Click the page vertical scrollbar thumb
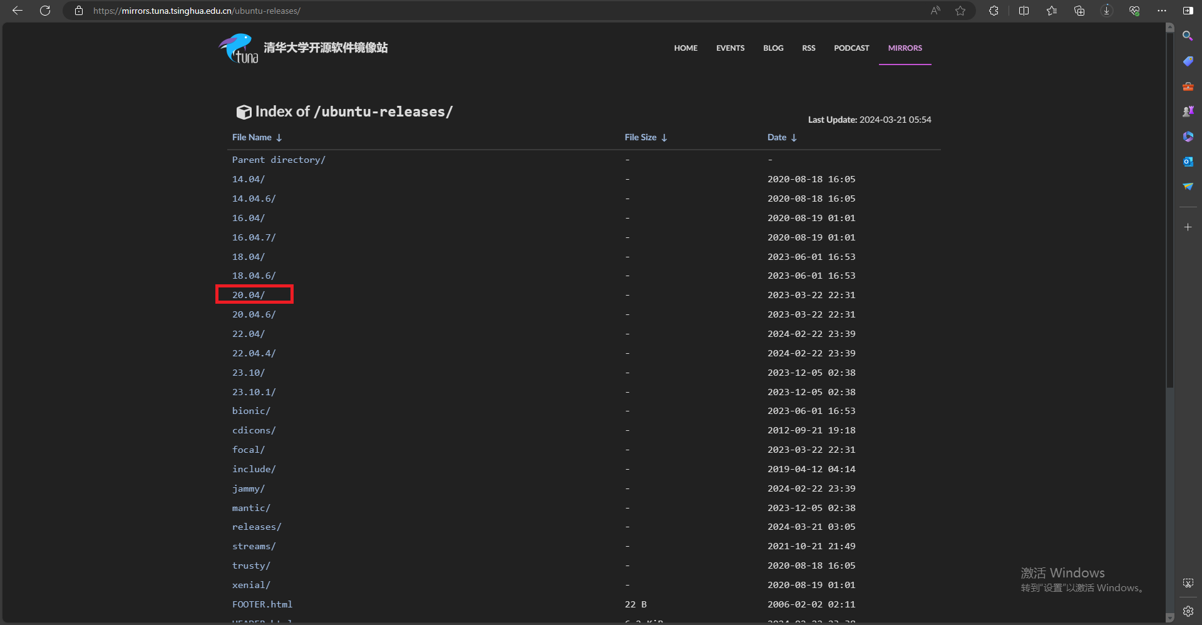This screenshot has height=625, width=1202. pyautogui.click(x=1169, y=210)
